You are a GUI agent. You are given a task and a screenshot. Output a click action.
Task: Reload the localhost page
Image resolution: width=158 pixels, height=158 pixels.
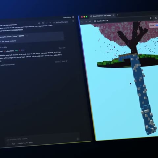click(90, 21)
